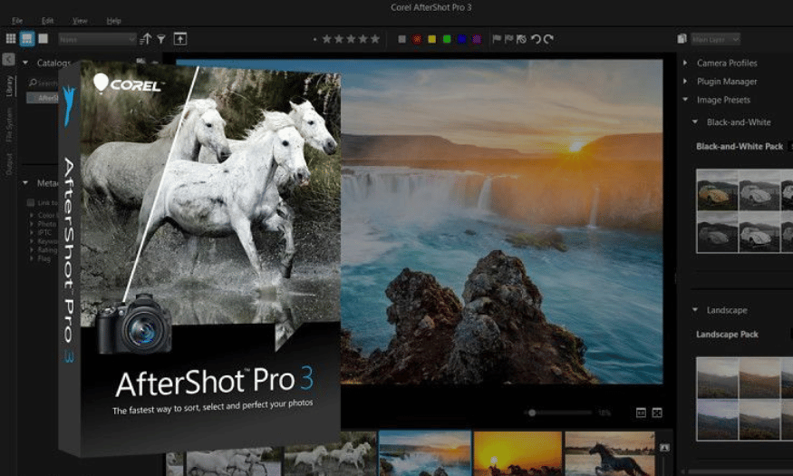Expand the Camera Profiles section
This screenshot has height=476, width=793.
[685, 63]
